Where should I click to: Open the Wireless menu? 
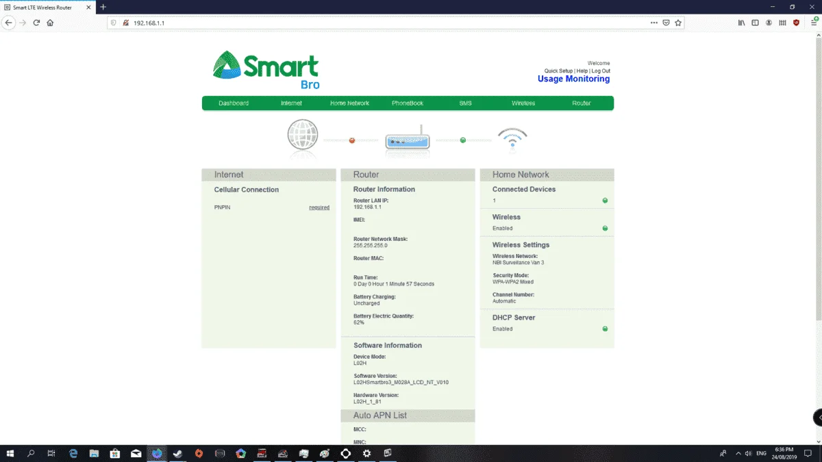click(x=523, y=103)
